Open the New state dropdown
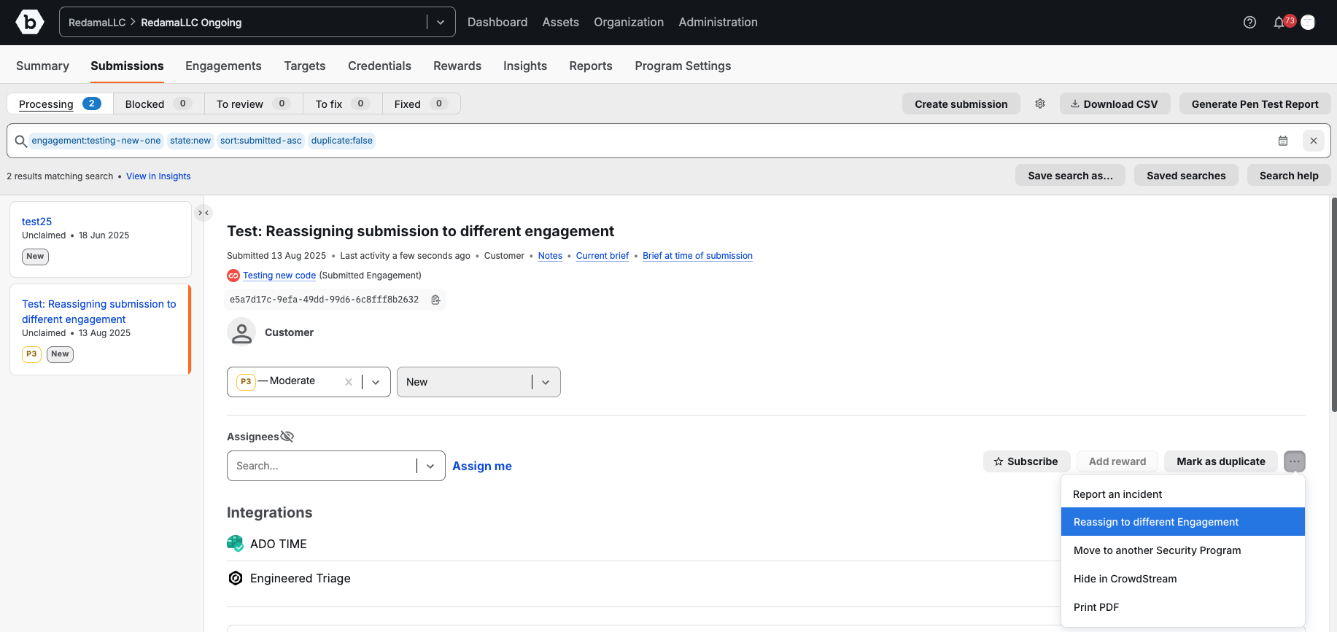Image resolution: width=1337 pixels, height=632 pixels. [478, 382]
